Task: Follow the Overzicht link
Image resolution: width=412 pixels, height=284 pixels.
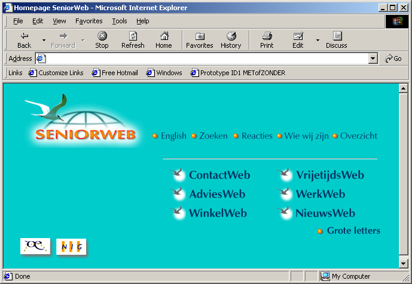Action: [359, 136]
